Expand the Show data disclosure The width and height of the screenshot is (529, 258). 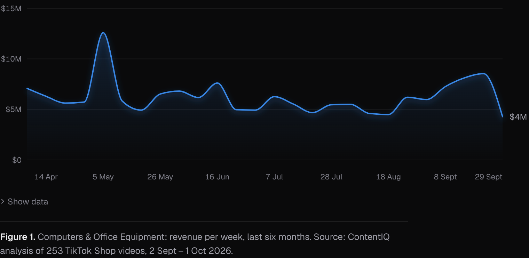point(24,202)
